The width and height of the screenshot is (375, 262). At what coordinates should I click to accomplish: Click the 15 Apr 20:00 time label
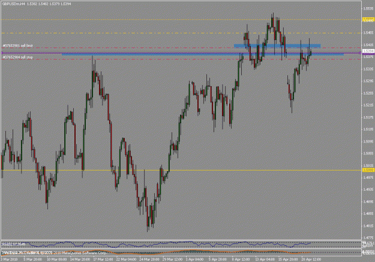click(288, 260)
